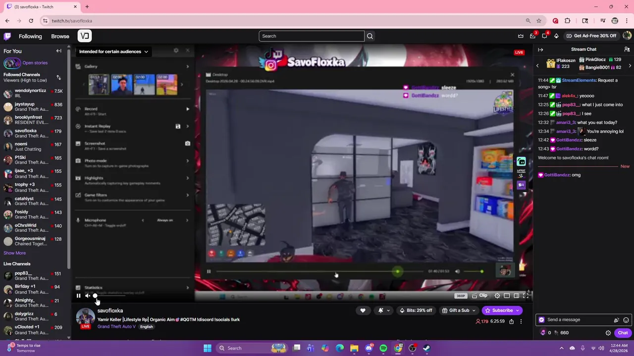The image size is (634, 356).
Task: Click Get Ad-Free 30% Off button
Action: [x=591, y=36]
